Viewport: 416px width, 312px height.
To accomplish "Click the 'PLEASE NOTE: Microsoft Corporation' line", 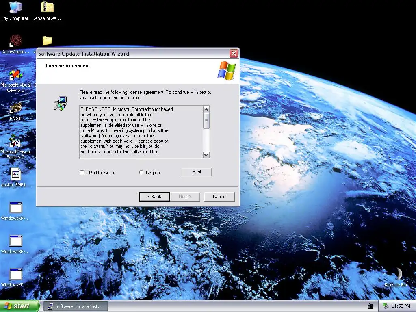I will 127,109.
